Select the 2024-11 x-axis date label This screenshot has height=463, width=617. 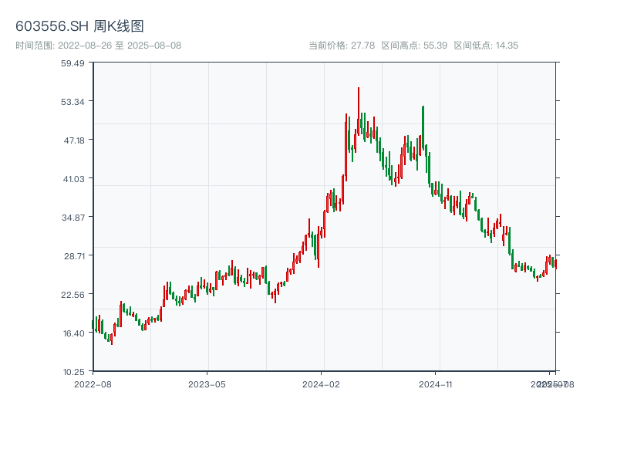point(436,384)
